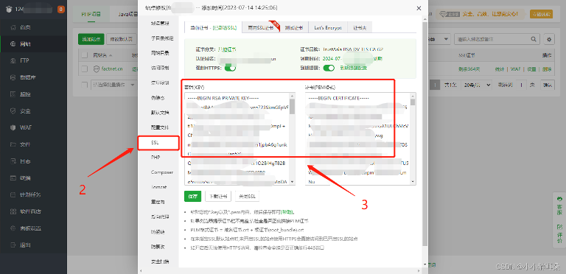The width and height of the screenshot is (566, 274).
Task: Open 安全 shield icon in sidebar
Action: pyautogui.click(x=13, y=110)
